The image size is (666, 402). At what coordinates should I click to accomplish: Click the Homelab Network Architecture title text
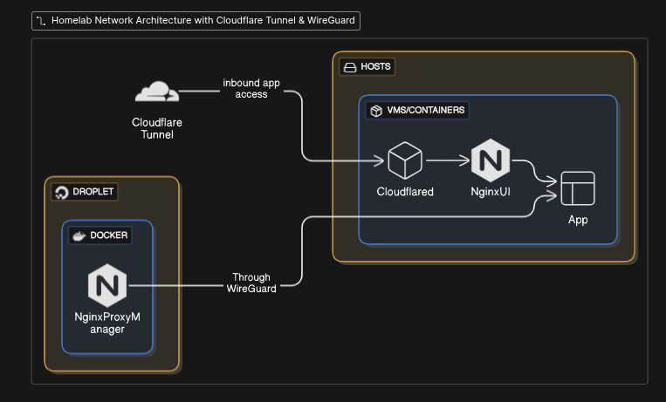click(x=203, y=20)
